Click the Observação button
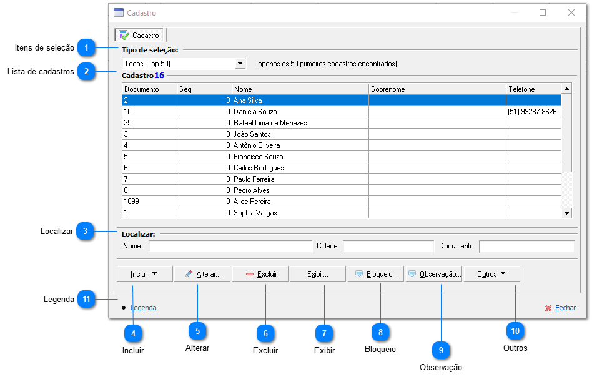 tap(434, 274)
